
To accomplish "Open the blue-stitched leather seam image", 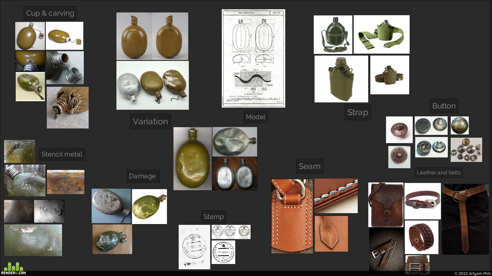I will click(x=336, y=196).
